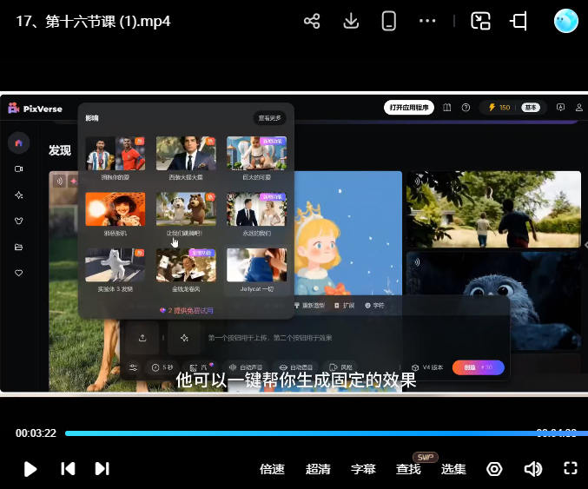Open the 倍速 playback speed menu
This screenshot has width=588, height=489.
(272, 469)
